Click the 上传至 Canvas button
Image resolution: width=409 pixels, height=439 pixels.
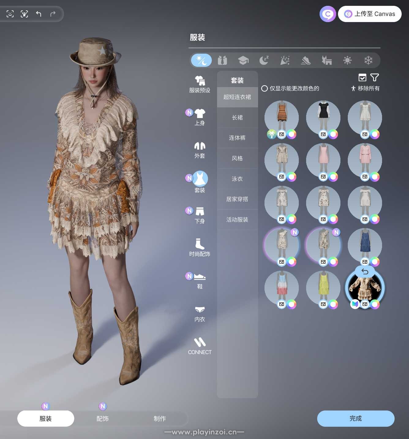click(370, 14)
